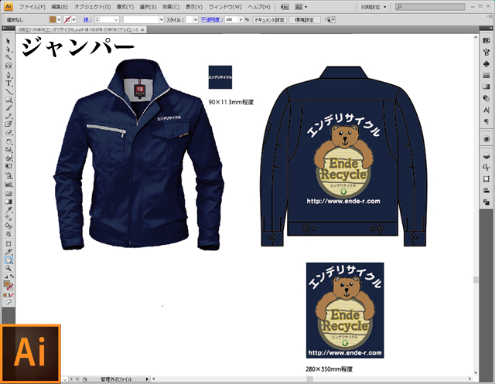Open the 書式(T) menu

point(125,7)
